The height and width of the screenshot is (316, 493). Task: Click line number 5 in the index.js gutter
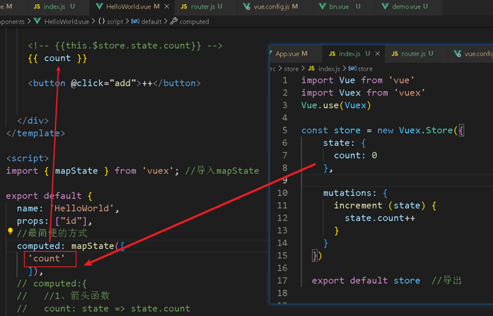pos(284,130)
